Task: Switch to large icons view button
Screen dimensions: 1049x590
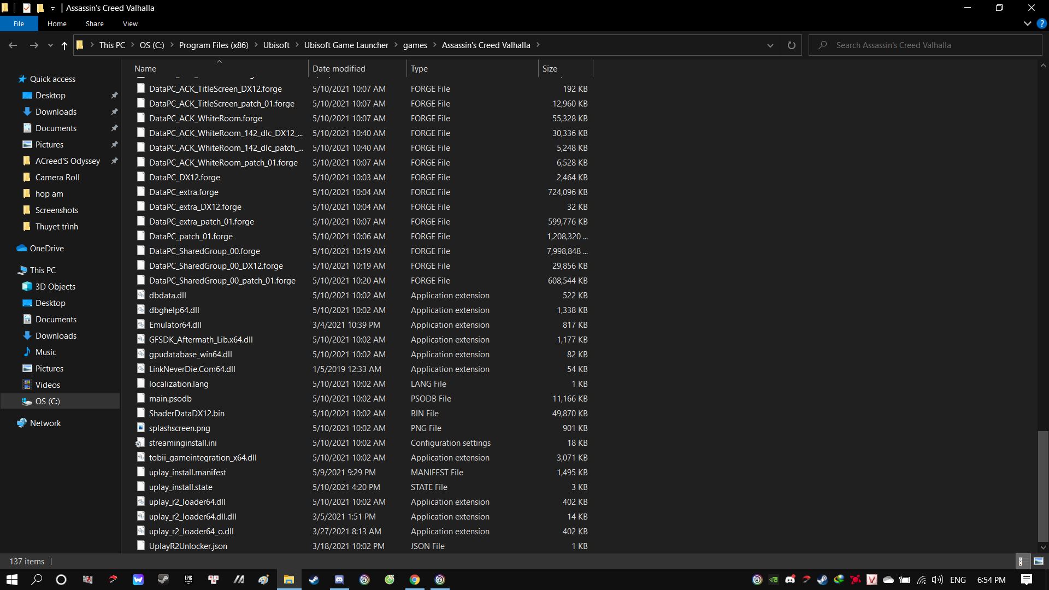Action: pos(1039,561)
